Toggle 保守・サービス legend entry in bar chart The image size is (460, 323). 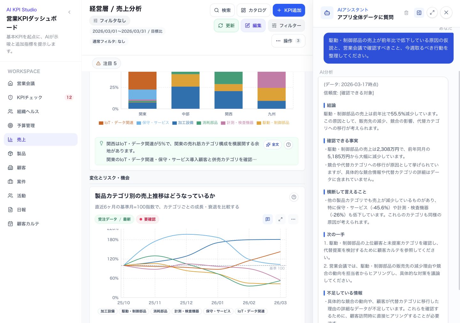pyautogui.click(x=153, y=123)
